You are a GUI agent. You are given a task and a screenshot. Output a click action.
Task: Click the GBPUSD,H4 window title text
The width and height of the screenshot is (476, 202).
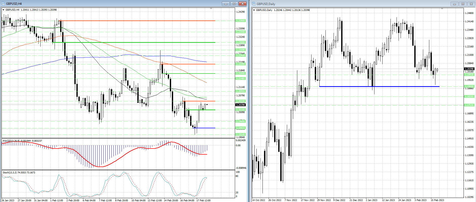tap(14, 4)
